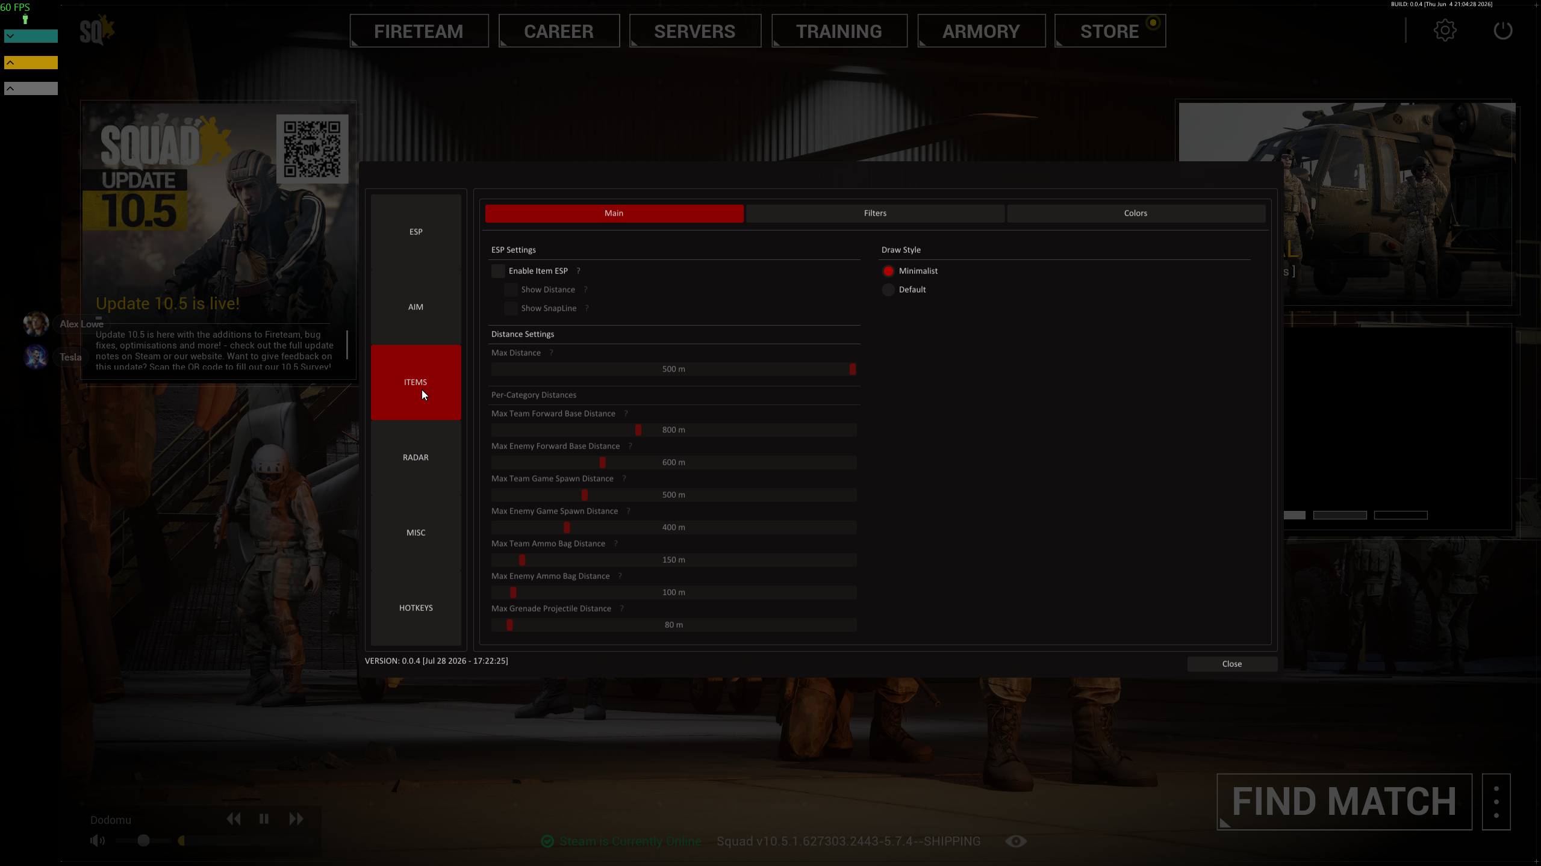Open the FIRETEAM menu
Image resolution: width=1541 pixels, height=866 pixels.
419,31
